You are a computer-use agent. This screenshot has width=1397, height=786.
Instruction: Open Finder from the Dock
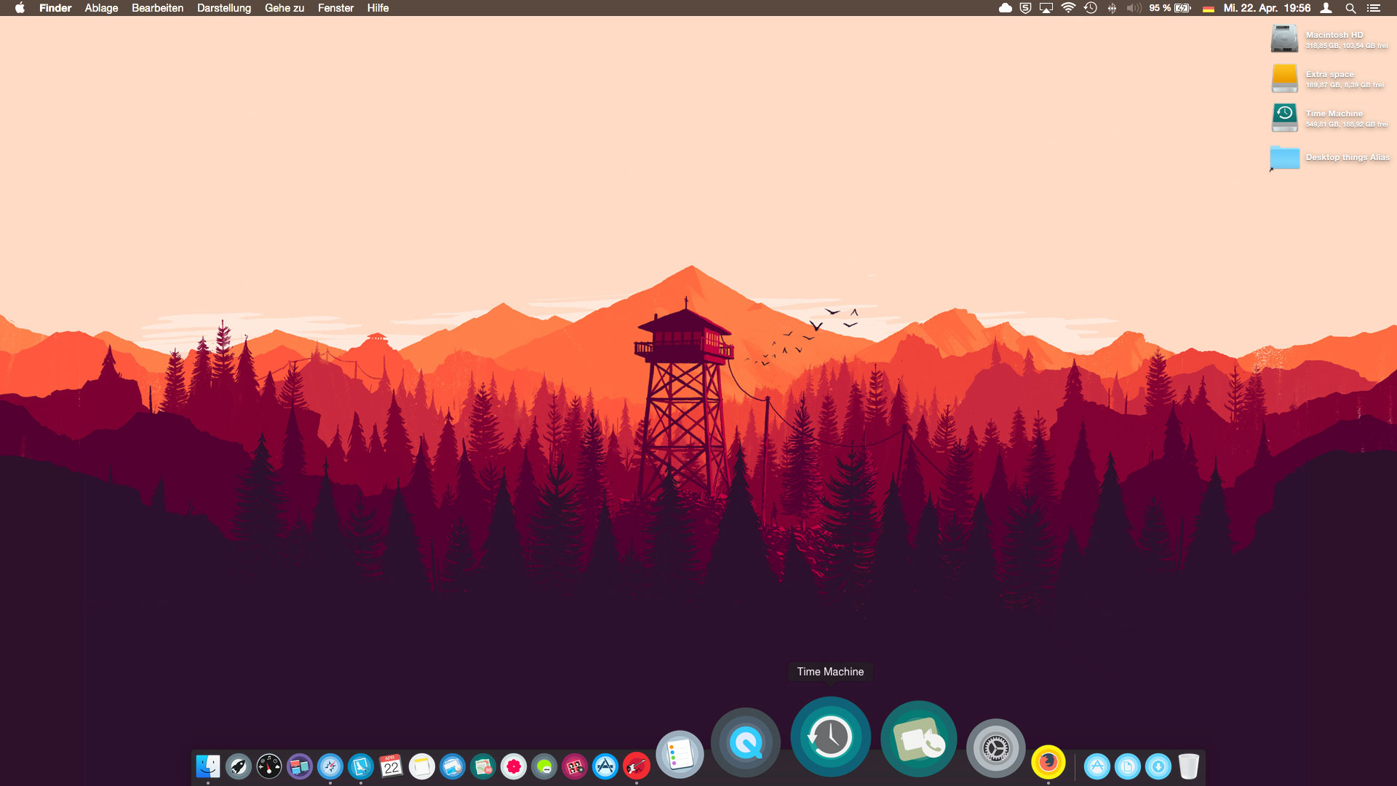pyautogui.click(x=208, y=766)
